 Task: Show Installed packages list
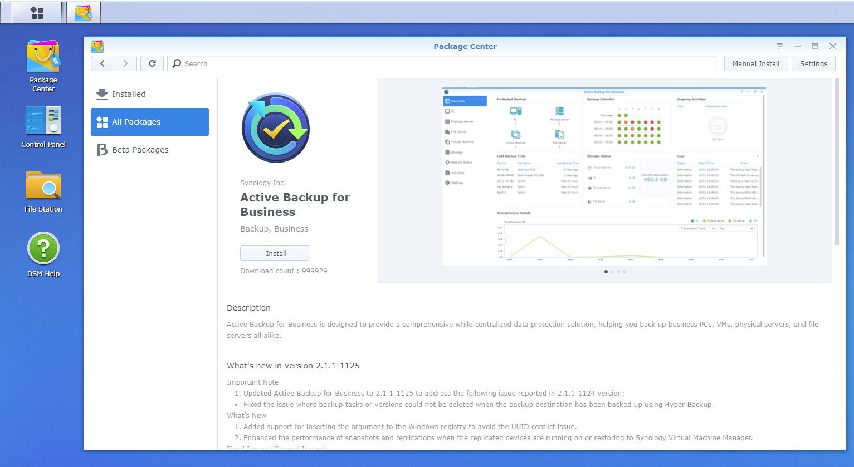(150, 94)
